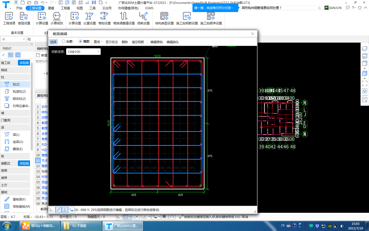Click 显示标注 in section editor toolbar
The height and width of the screenshot is (231, 369).
tap(112, 42)
